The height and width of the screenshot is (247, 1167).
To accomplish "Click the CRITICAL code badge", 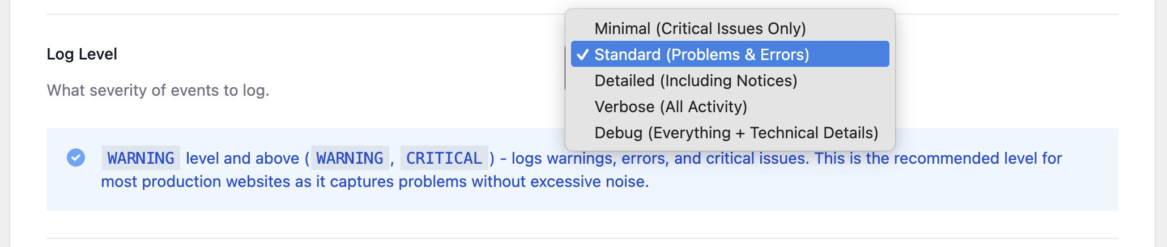I will pos(444,158).
